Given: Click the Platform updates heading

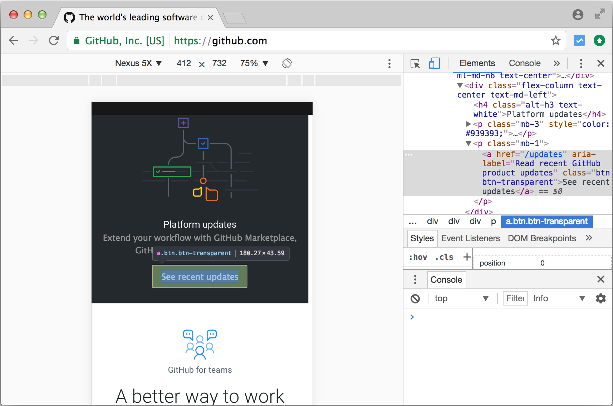Looking at the screenshot, I should [x=200, y=224].
